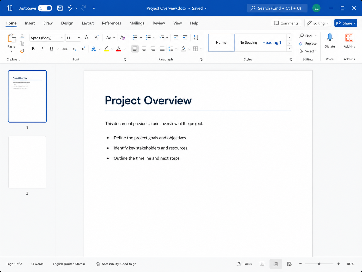
Task: Decrease paragraph indent
Action: coord(176,38)
